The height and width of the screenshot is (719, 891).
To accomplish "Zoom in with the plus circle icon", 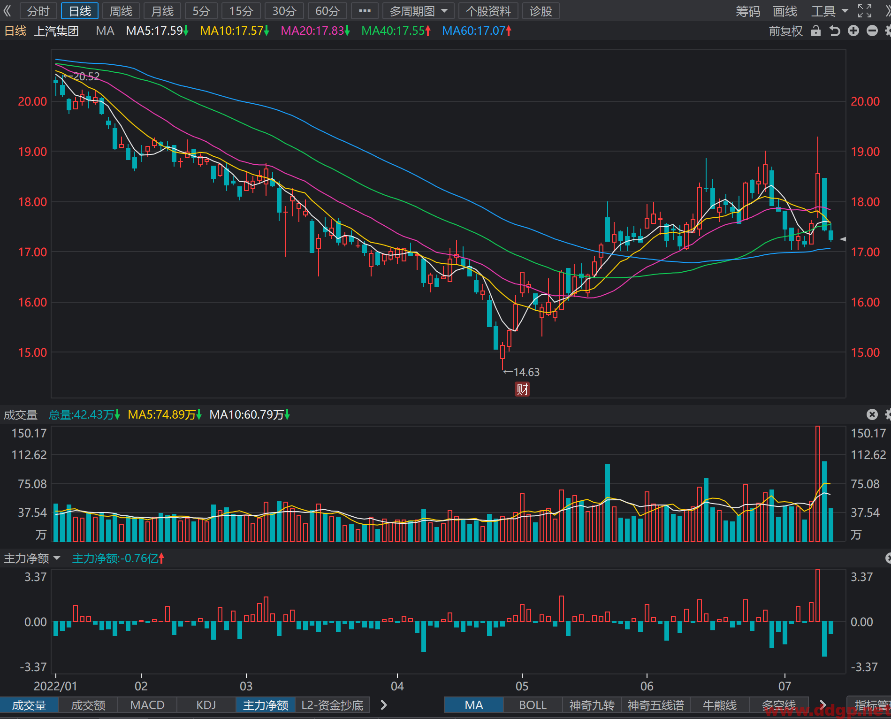I will pyautogui.click(x=853, y=31).
